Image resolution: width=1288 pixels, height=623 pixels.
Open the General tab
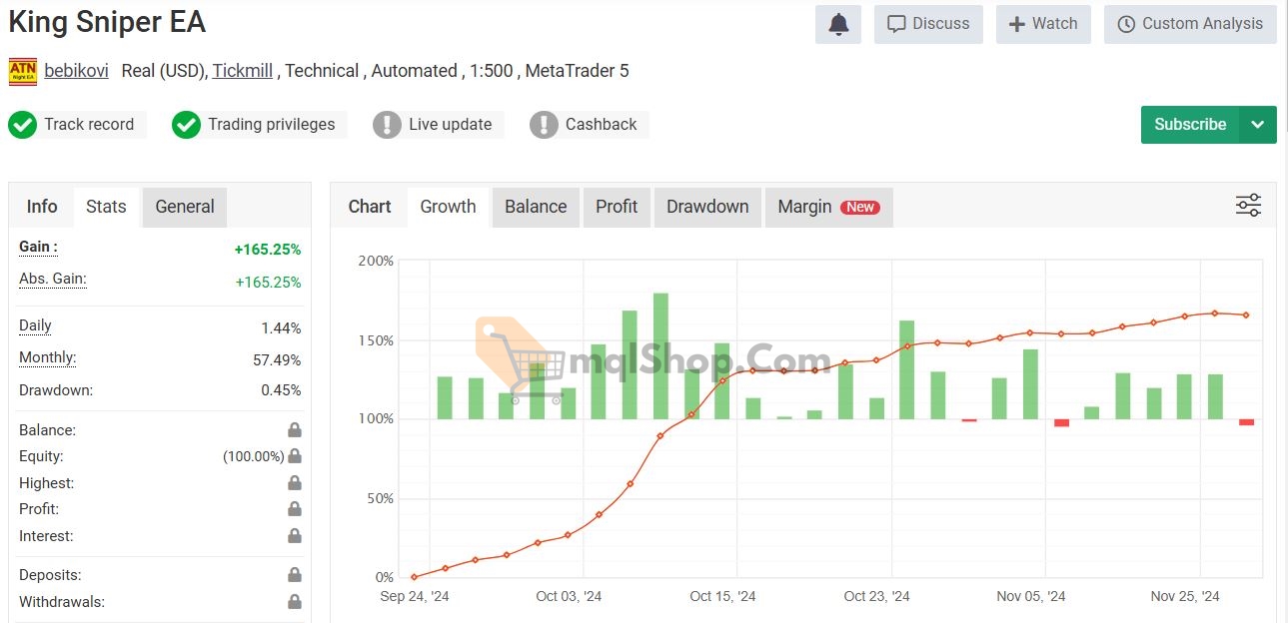click(185, 207)
